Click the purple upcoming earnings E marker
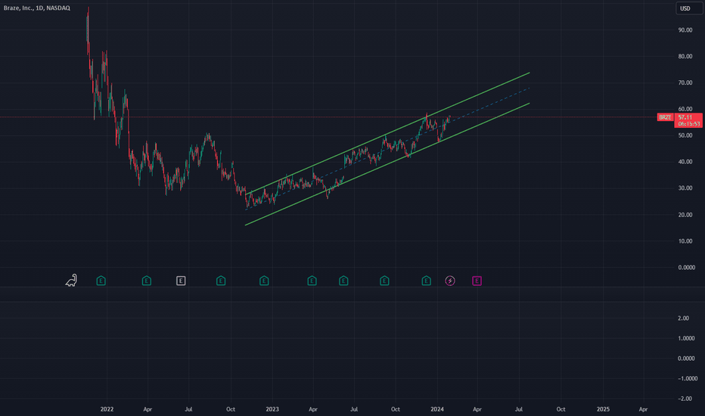The width and height of the screenshot is (705, 416). [x=477, y=281]
